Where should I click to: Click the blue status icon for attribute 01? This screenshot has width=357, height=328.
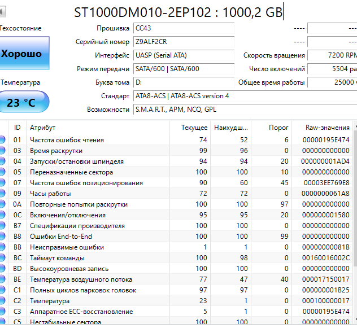point(2,140)
